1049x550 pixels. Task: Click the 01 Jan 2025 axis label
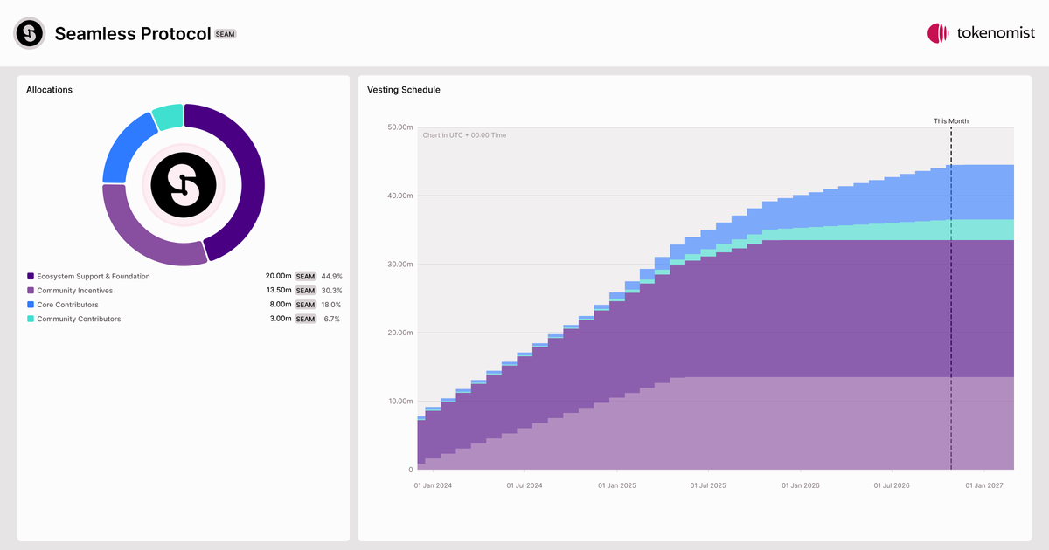[x=617, y=485]
